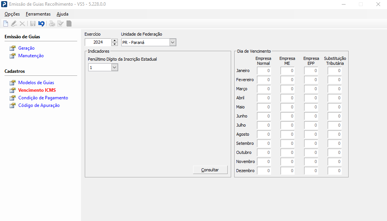Click the application logo in title bar

pos(4,4)
